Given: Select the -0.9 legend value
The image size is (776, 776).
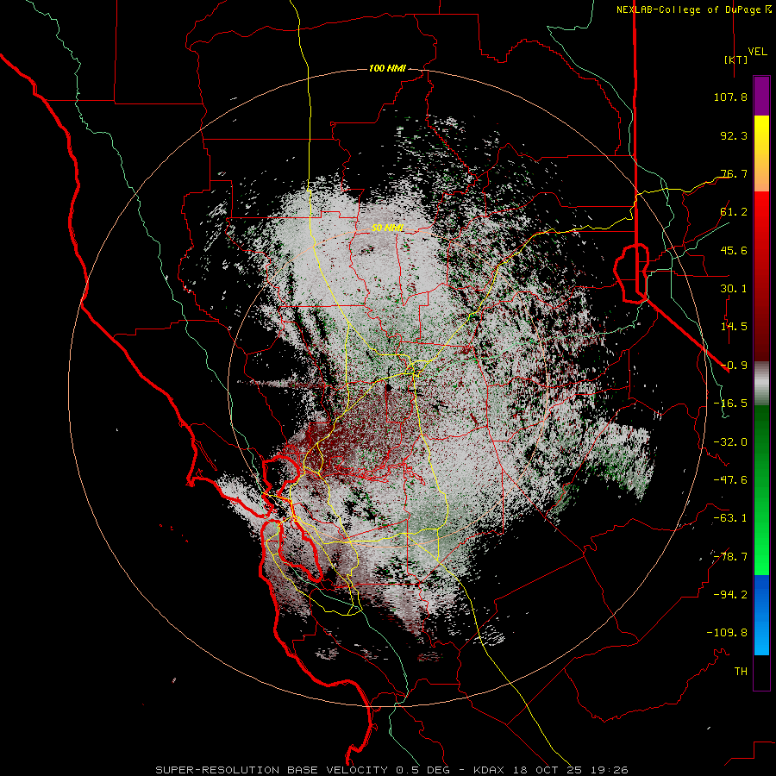Looking at the screenshot, I should point(734,366).
